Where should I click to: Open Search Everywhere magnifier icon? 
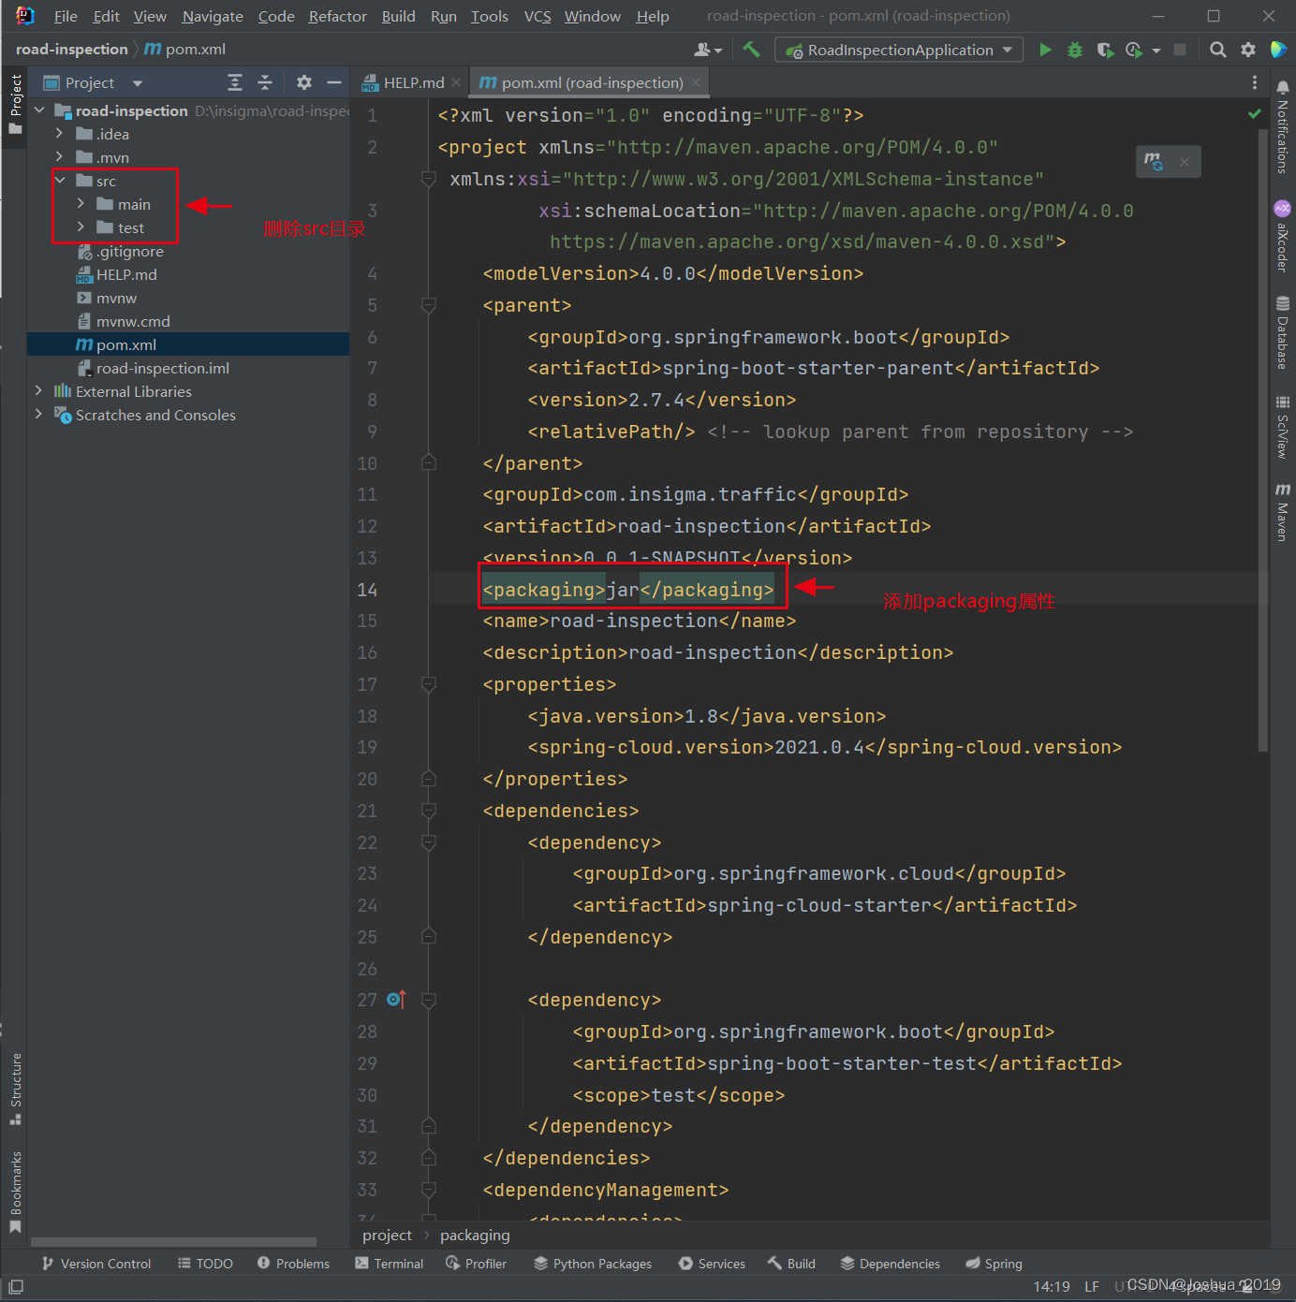(x=1217, y=50)
